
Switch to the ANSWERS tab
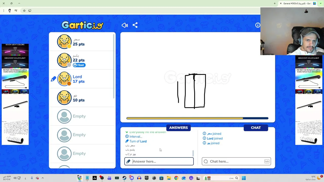tap(178, 128)
